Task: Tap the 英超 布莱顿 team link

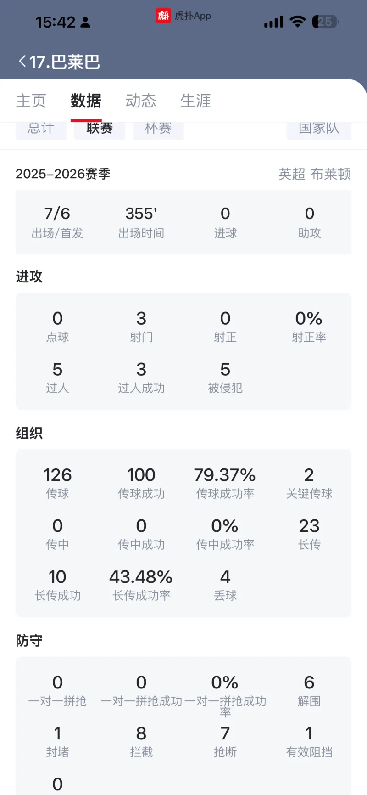Action: (x=315, y=174)
